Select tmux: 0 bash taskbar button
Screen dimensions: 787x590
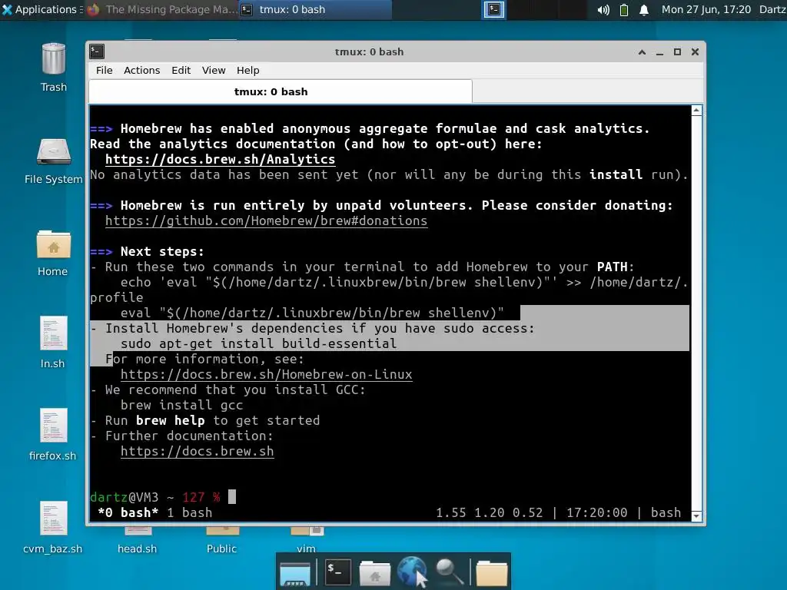click(x=314, y=9)
